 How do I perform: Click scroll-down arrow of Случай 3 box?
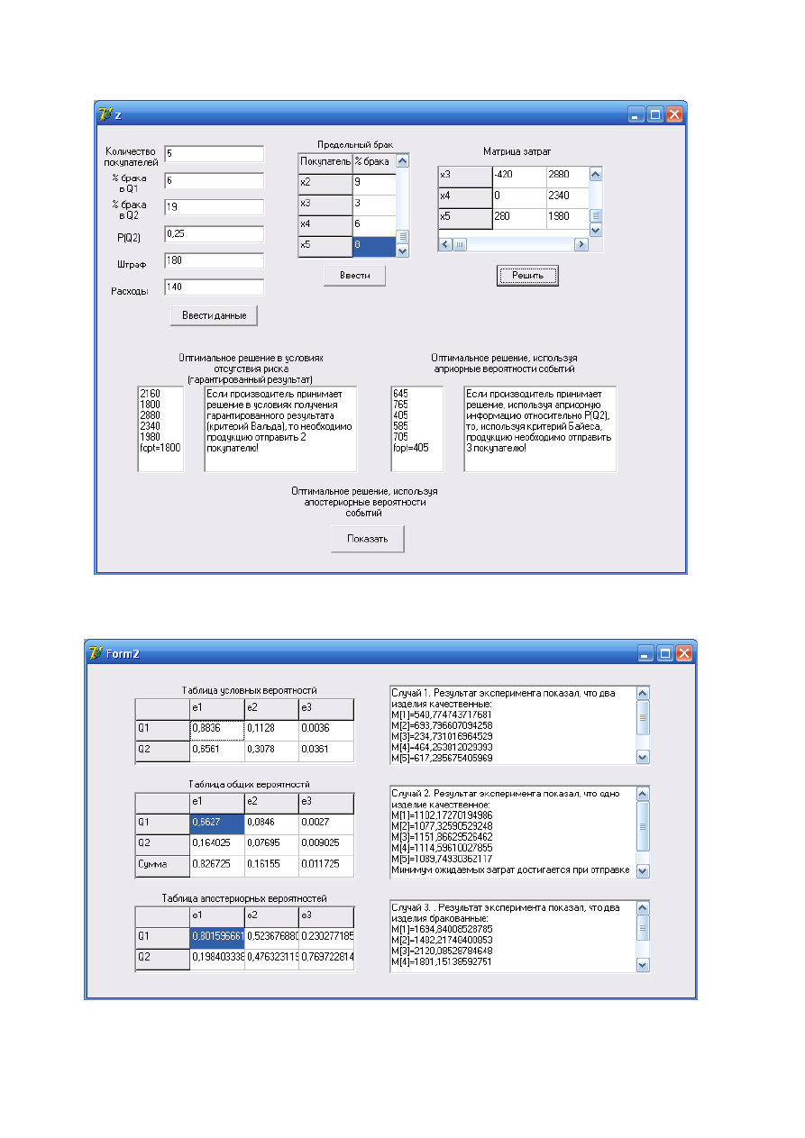pos(643,965)
